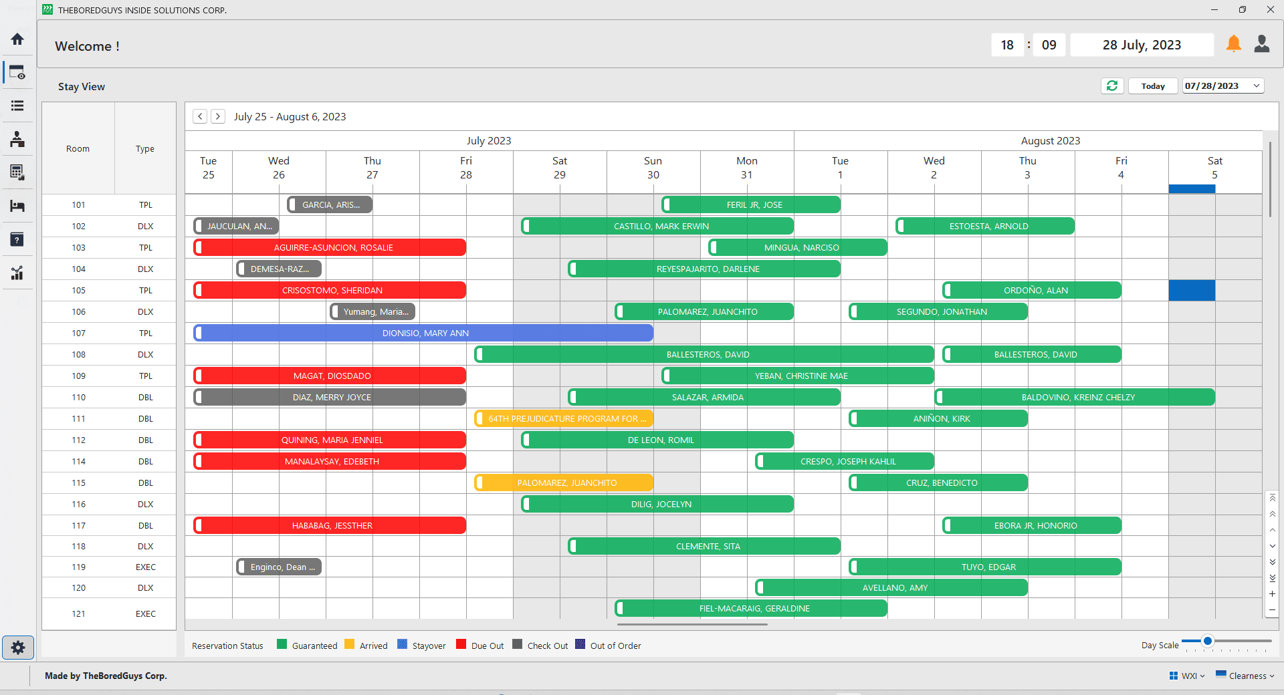This screenshot has height=695, width=1284.
Task: Open the rooms bed icon in sidebar
Action: pos(17,206)
